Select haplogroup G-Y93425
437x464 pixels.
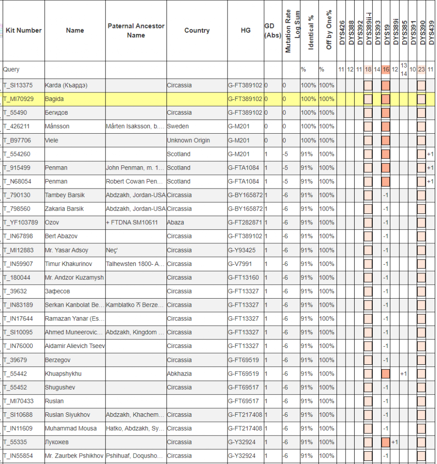[x=242, y=250]
